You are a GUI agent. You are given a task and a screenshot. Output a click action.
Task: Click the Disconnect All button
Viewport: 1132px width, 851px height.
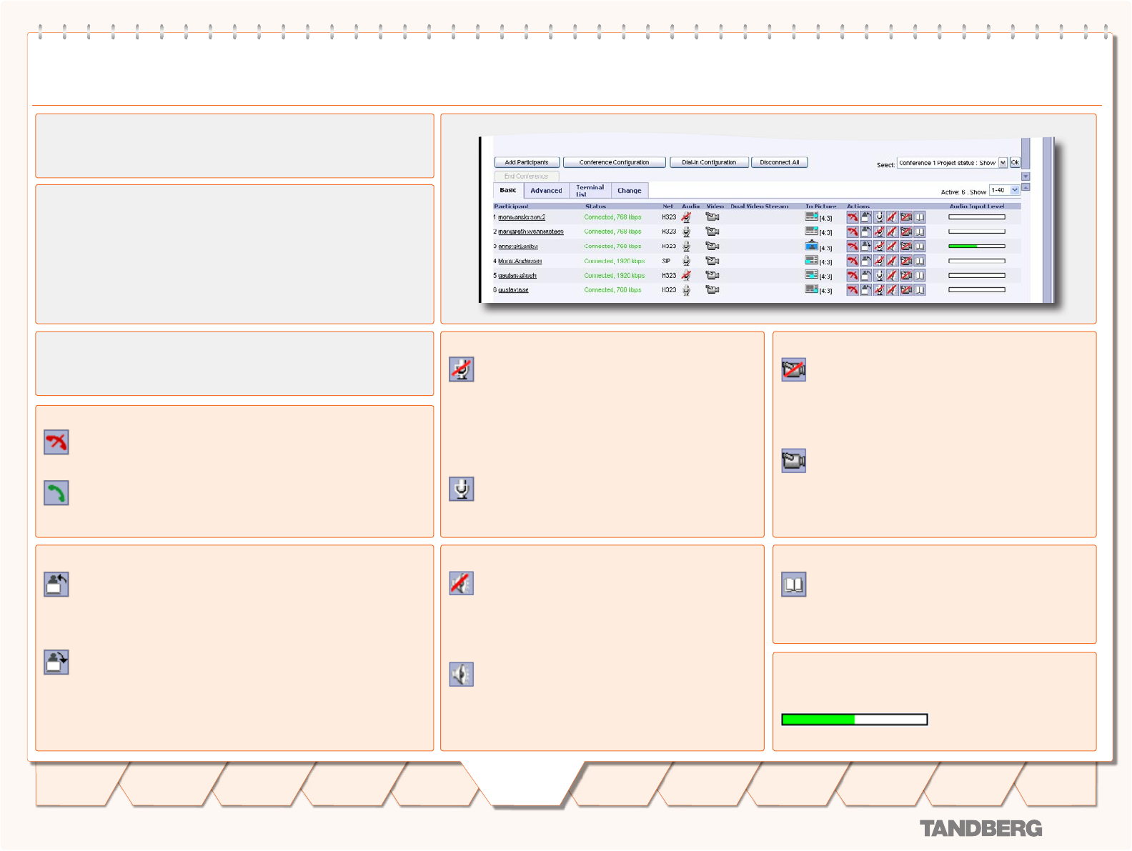[779, 163]
